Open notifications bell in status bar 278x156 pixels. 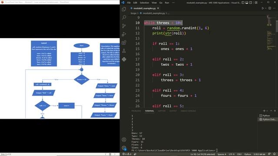pyautogui.click(x=275, y=154)
